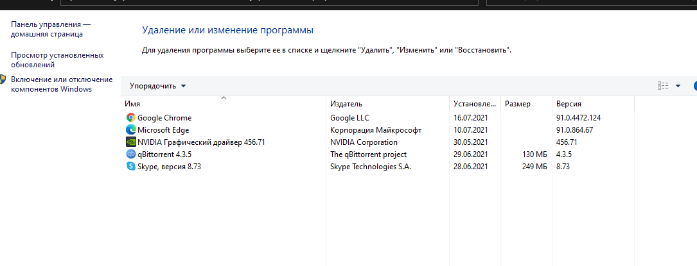Image resolution: width=697 pixels, height=266 pixels.
Task: Click the sort arrow above Имя column
Action: pos(224,97)
